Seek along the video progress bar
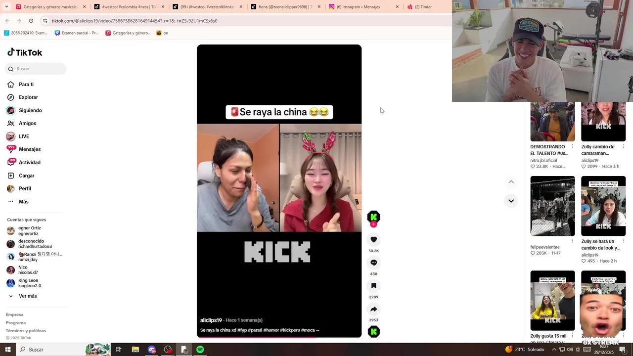The width and height of the screenshot is (633, 356). click(279, 337)
